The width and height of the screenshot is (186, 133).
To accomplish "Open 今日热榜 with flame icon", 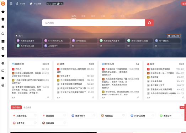I will 36,4.
